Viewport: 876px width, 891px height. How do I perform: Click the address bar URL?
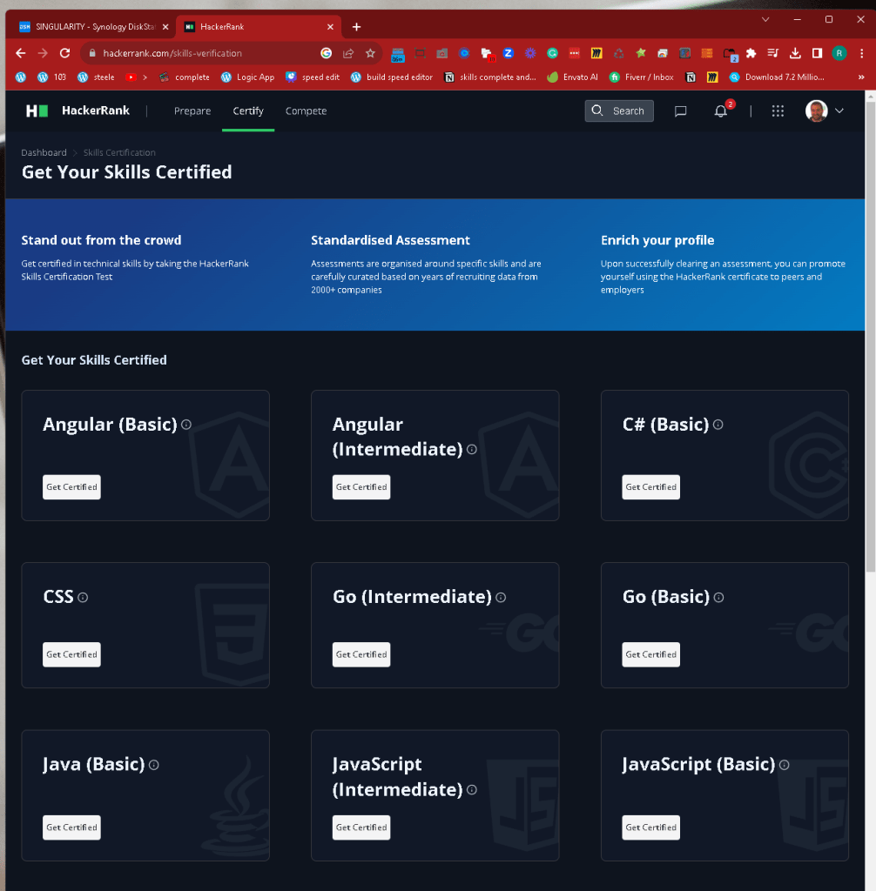click(x=172, y=53)
